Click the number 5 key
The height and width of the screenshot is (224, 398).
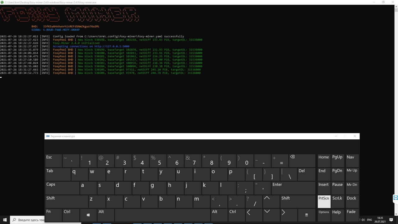coord(158,161)
